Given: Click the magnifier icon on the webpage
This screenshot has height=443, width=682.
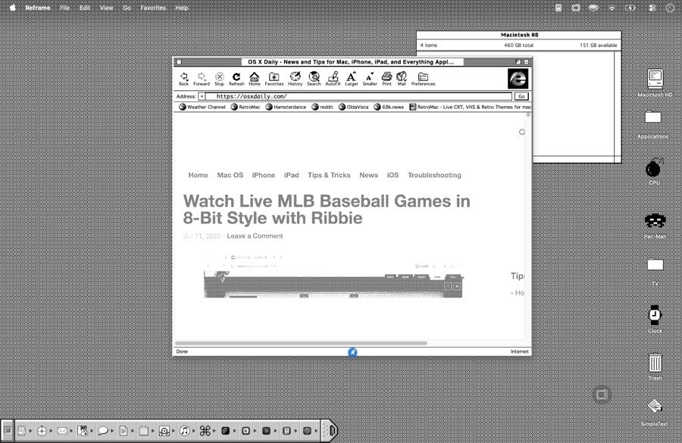Looking at the screenshot, I should (522, 132).
